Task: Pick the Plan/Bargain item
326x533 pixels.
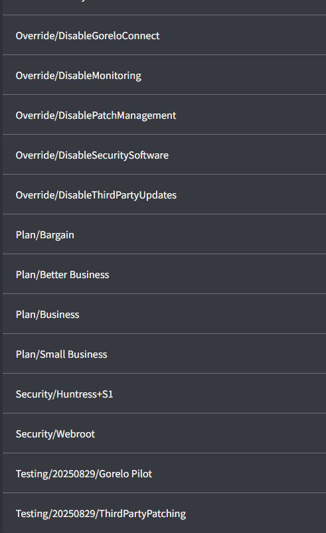Action: click(x=164, y=234)
